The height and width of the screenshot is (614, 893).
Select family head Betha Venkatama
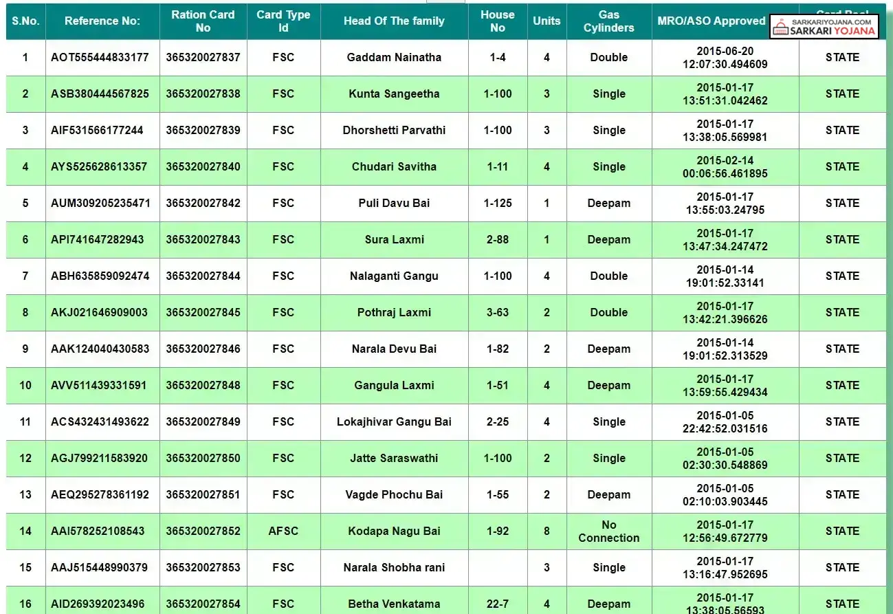[x=394, y=604]
